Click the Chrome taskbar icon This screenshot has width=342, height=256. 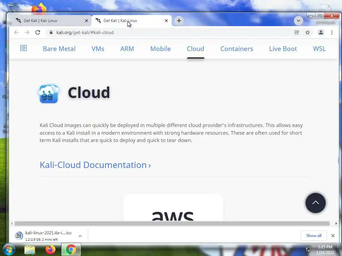[71, 249]
